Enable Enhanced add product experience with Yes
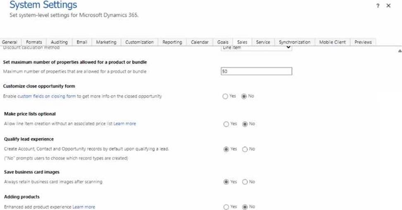Viewport: 402px width, 210px height. coord(225,207)
